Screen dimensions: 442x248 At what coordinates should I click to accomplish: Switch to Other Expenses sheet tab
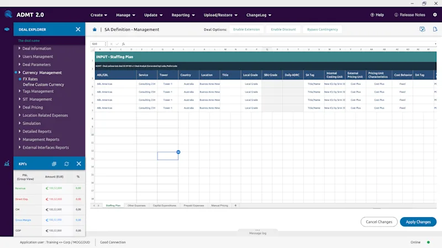(136, 206)
